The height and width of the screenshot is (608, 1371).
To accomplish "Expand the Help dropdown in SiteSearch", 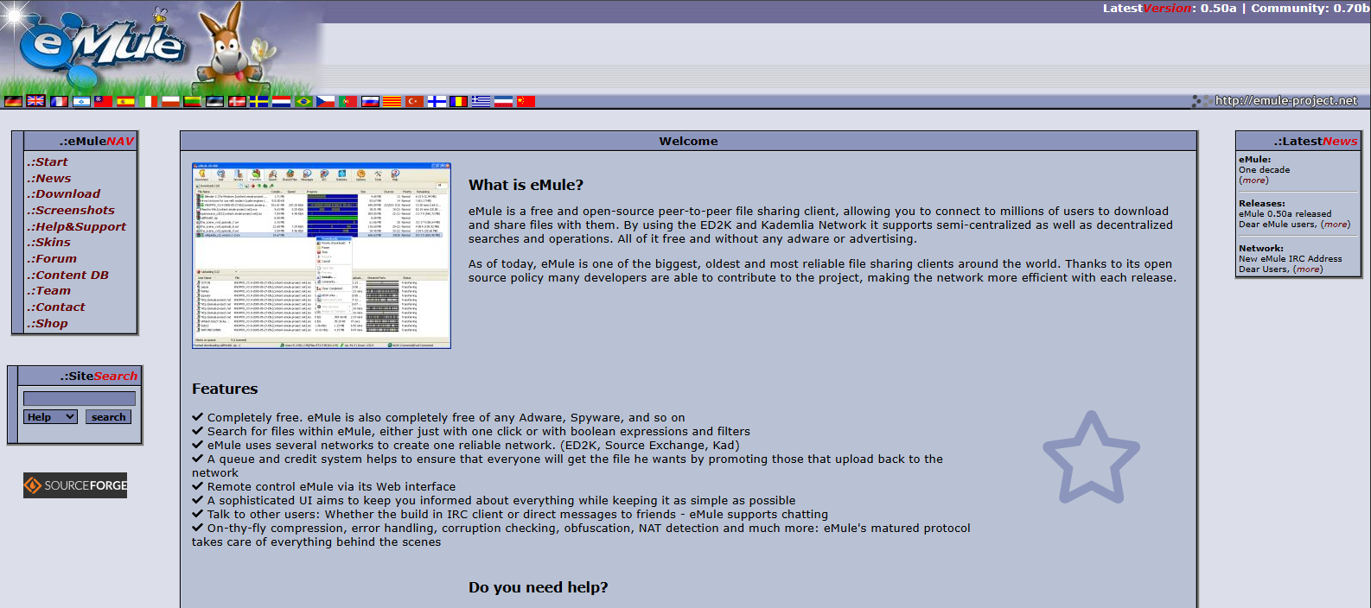I will (x=50, y=417).
